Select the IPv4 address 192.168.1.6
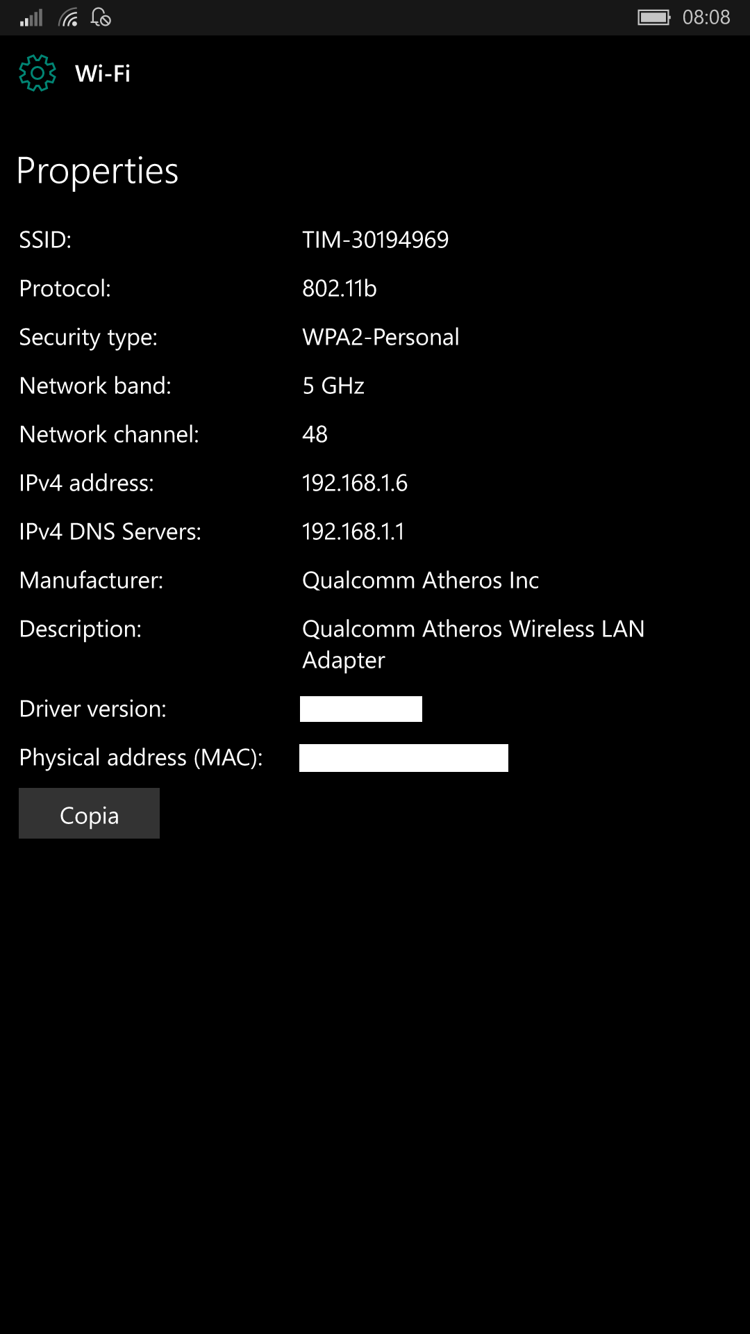This screenshot has height=1334, width=750. (x=355, y=483)
